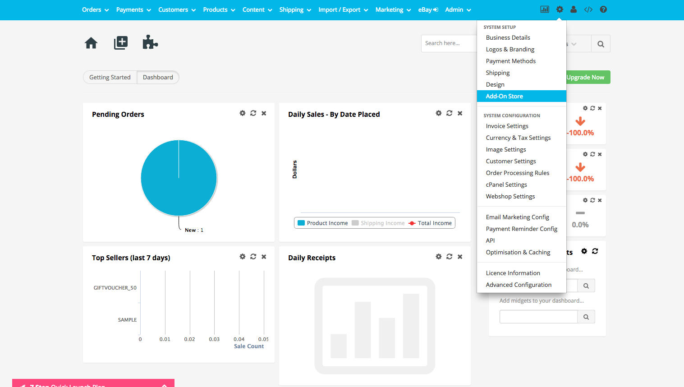The height and width of the screenshot is (387, 684).
Task: Click the home icon
Action: (91, 43)
